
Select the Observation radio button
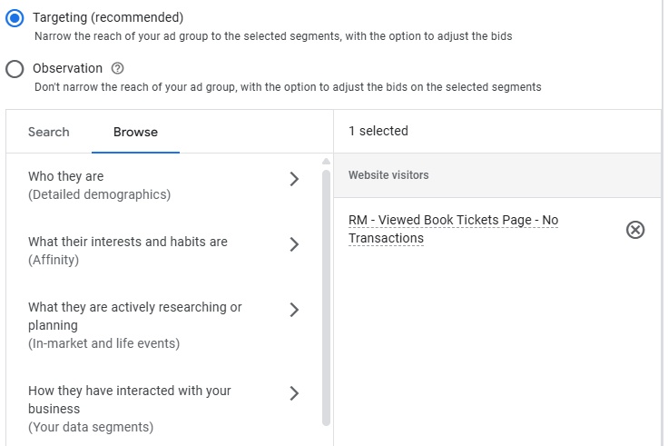tap(15, 69)
